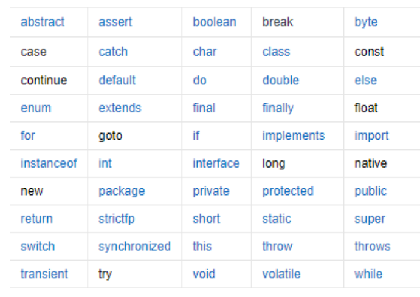Open the 'assert' keyword link
Image resolution: width=420 pixels, height=297 pixels.
(115, 22)
